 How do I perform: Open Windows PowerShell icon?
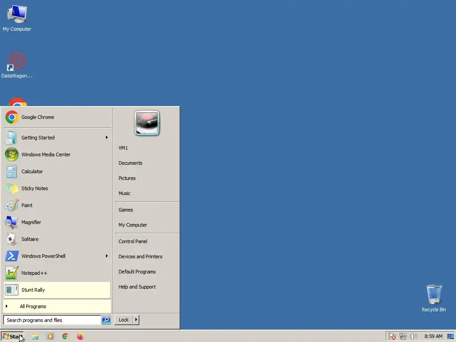[x=11, y=256]
